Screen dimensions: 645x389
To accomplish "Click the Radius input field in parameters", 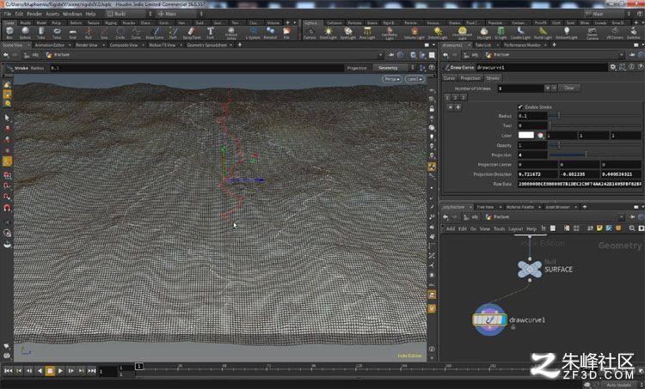I will click(x=532, y=116).
